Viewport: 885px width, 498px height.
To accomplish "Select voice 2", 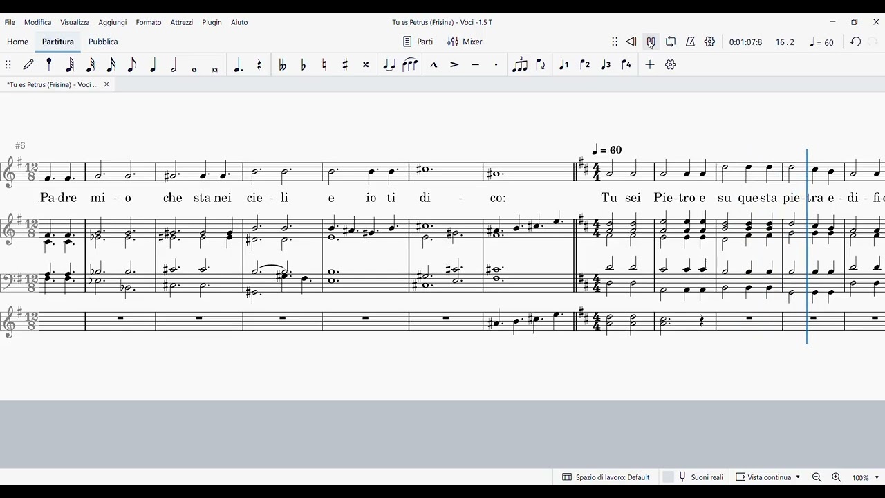I will tap(585, 64).
